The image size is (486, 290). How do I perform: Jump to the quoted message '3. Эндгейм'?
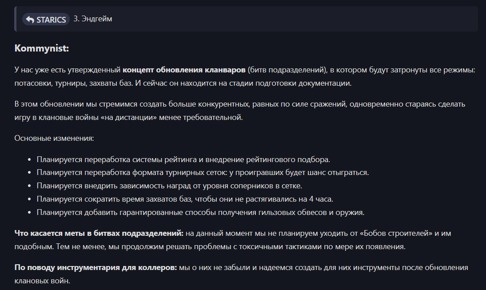click(x=93, y=19)
